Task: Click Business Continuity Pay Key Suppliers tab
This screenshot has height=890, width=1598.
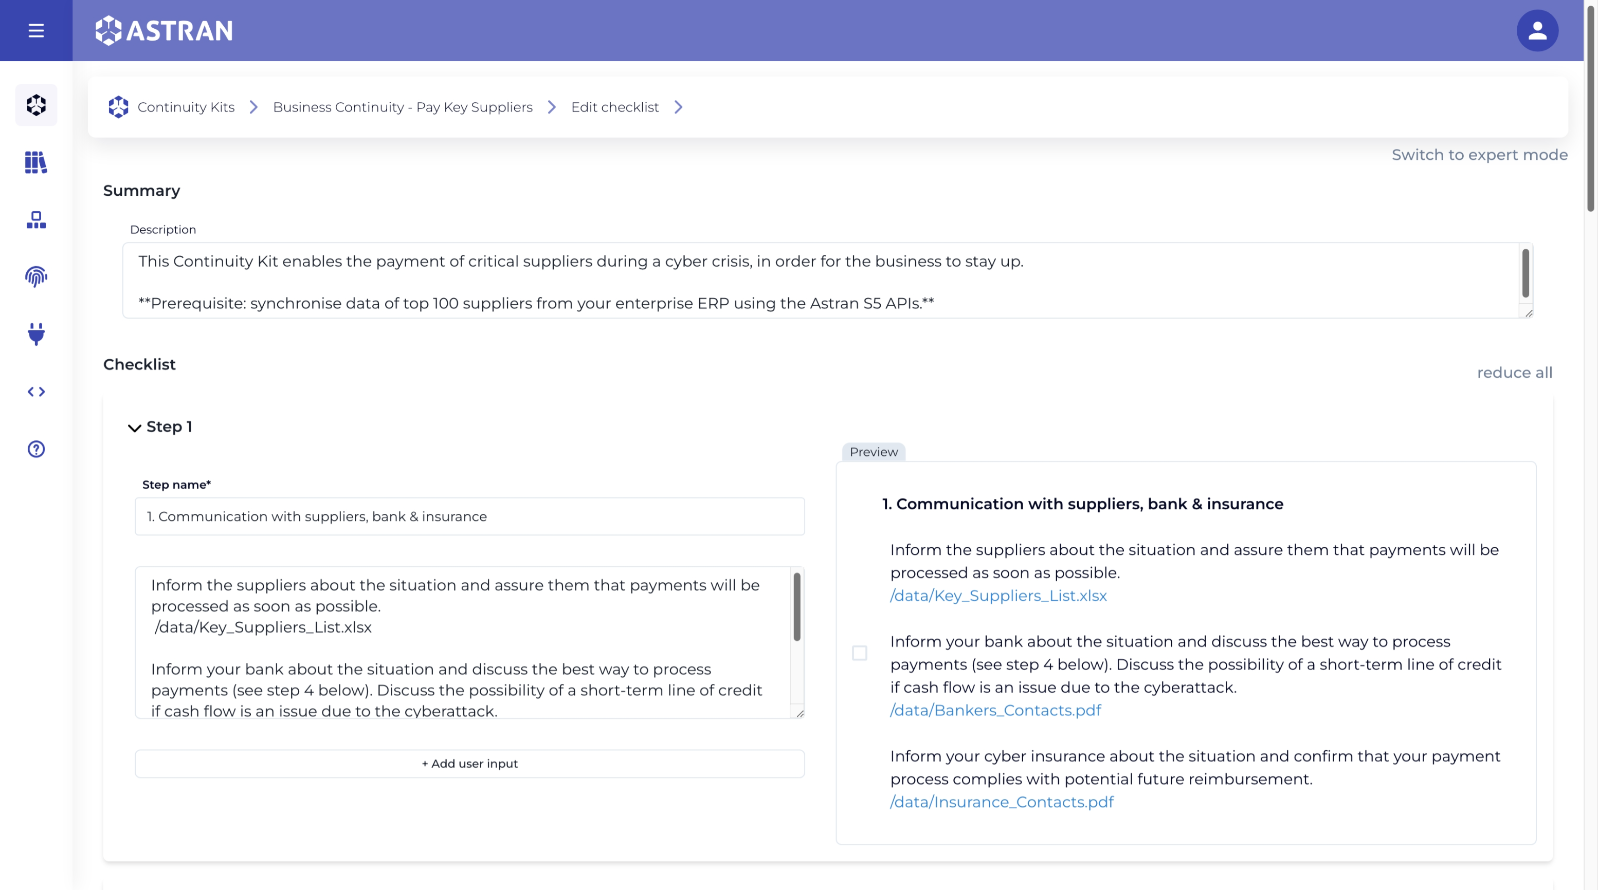Action: tap(401, 106)
